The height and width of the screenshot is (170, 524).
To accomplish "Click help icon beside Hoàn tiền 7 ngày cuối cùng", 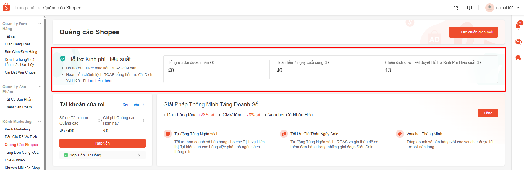I will click(x=327, y=62).
